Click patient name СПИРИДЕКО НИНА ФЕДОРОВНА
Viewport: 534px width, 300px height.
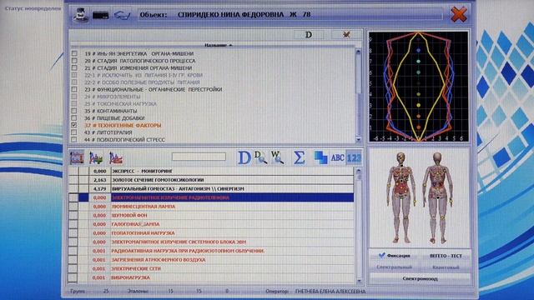pos(230,15)
